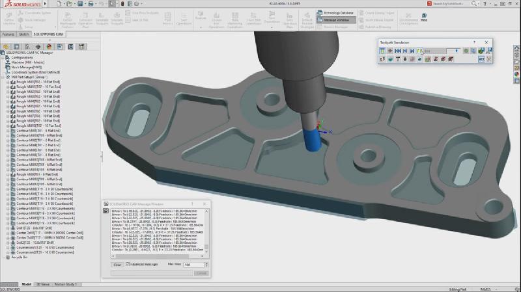
Task: Click the Print icon in the top toolbar
Action: click(91, 4)
